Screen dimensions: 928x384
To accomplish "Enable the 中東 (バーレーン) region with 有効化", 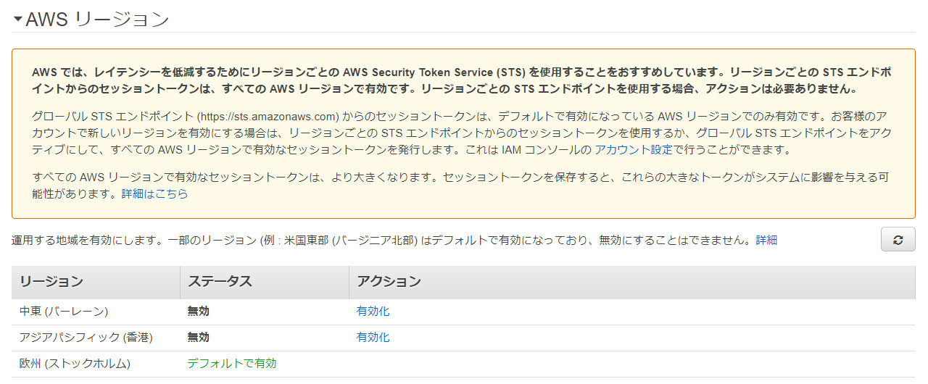I will (373, 312).
